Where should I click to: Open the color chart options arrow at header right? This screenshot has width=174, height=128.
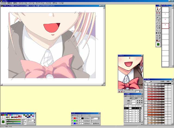[172, 81]
